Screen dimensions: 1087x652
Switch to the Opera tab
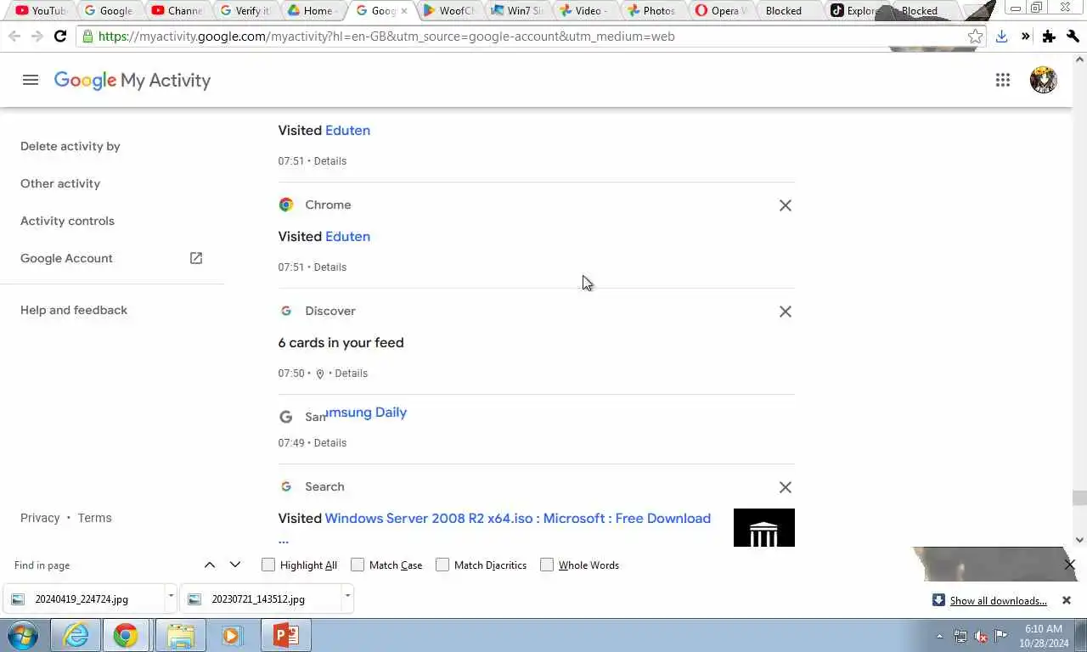click(720, 11)
